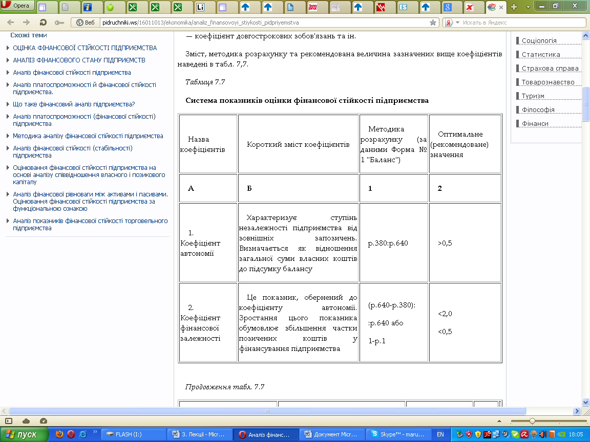Click the green checkmark tray icon
This screenshot has width=590, height=442.
pos(515,434)
